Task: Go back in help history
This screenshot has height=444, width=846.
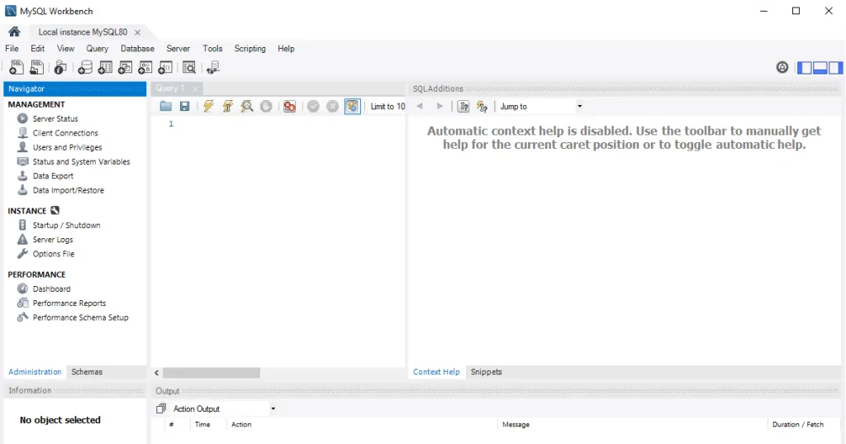Action: (420, 107)
